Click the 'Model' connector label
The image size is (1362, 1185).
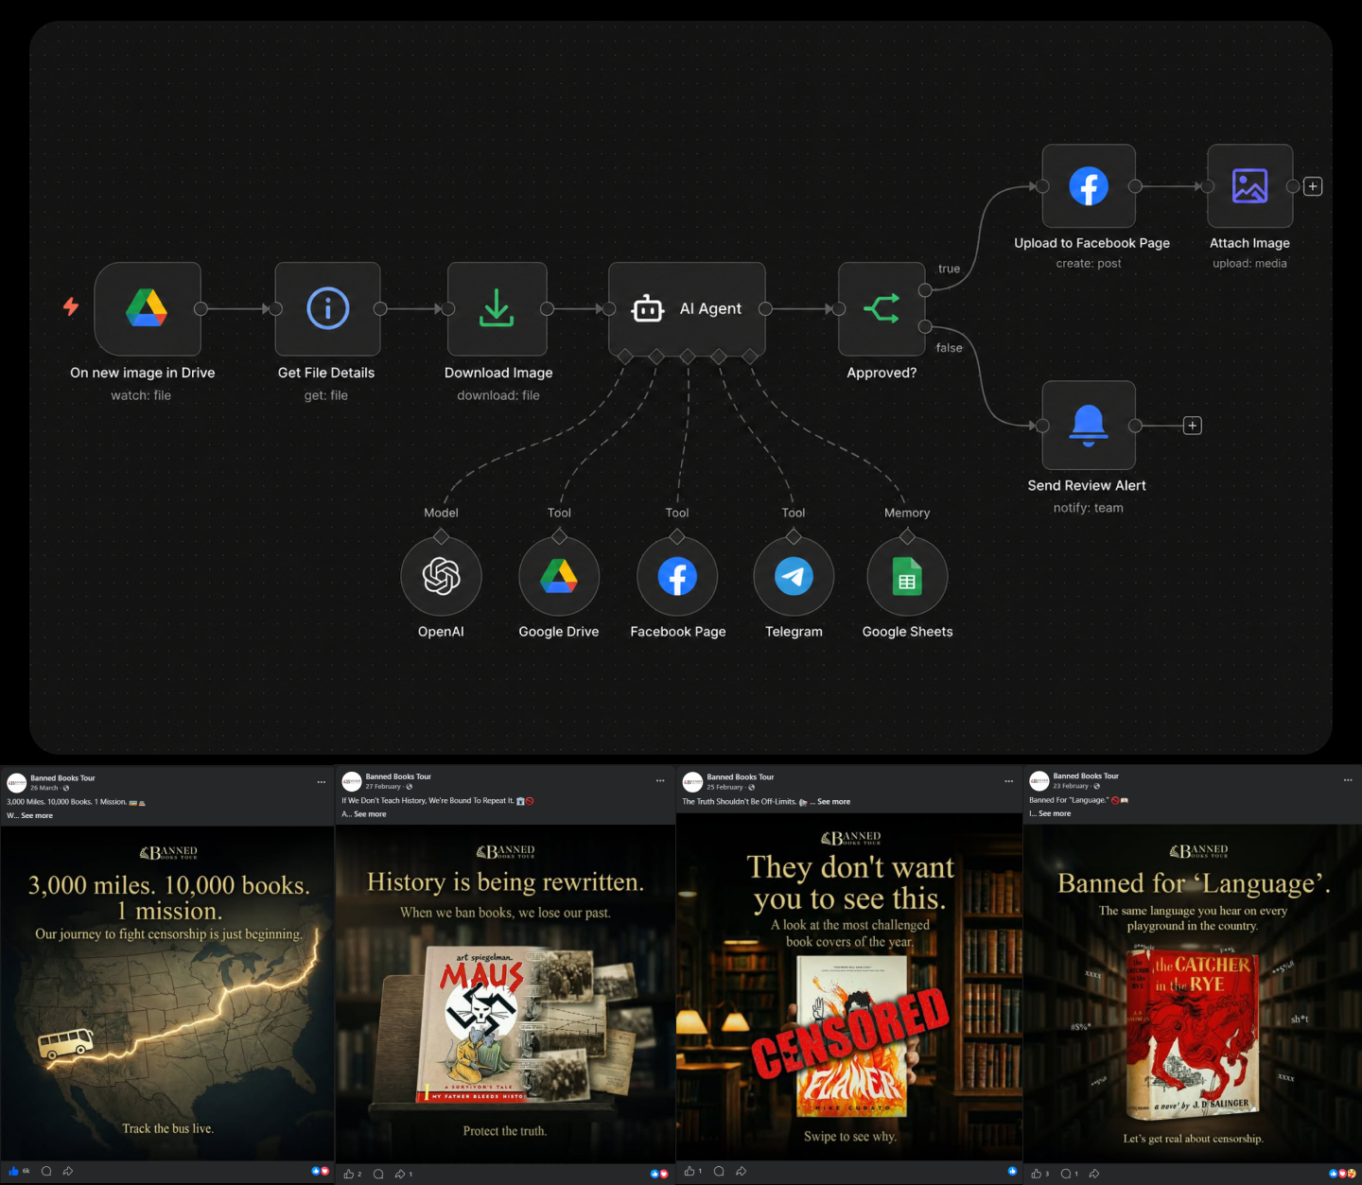(441, 513)
